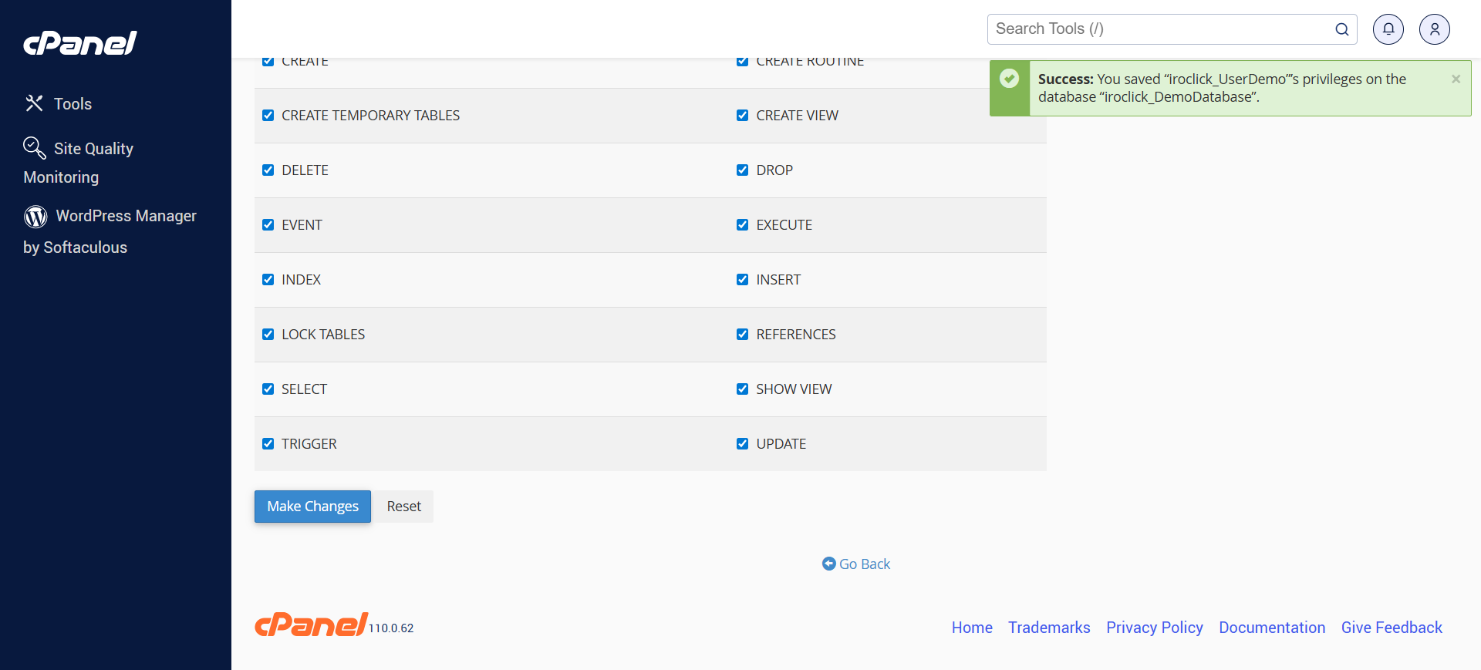The width and height of the screenshot is (1481, 670).
Task: Click the cPanel logo in sidebar
Action: click(x=80, y=43)
